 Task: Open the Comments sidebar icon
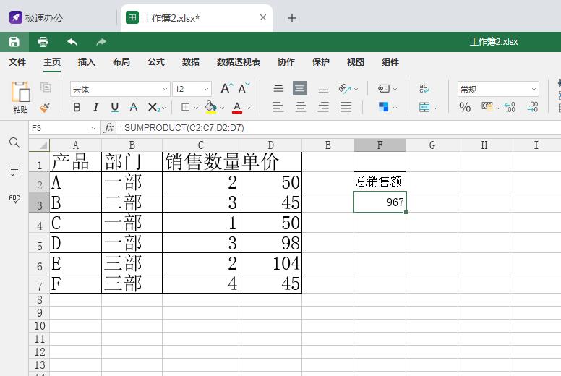tap(14, 171)
